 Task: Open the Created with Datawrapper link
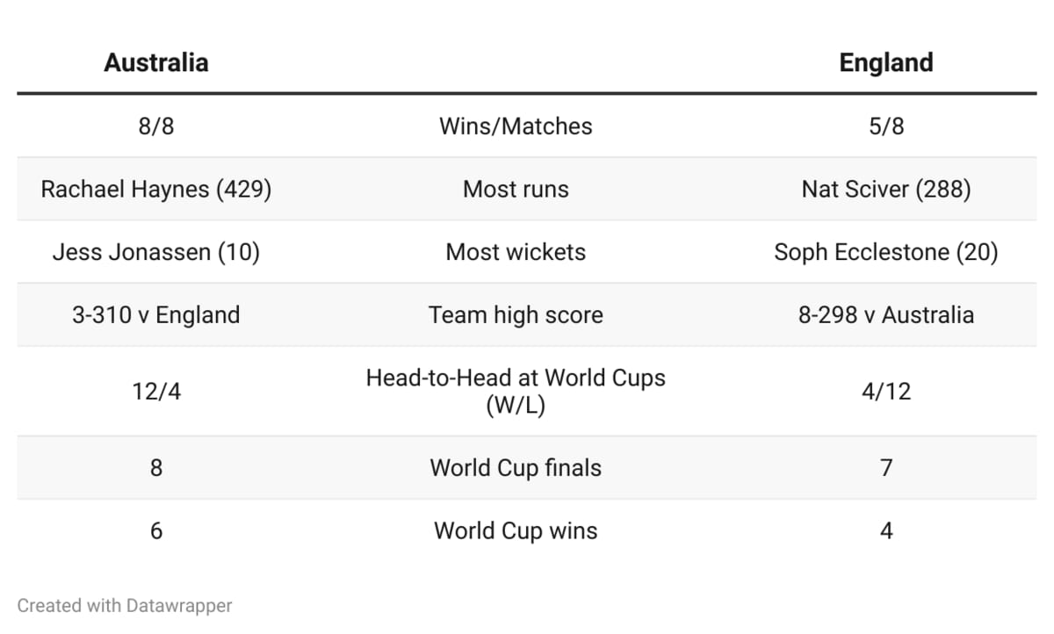tap(125, 605)
